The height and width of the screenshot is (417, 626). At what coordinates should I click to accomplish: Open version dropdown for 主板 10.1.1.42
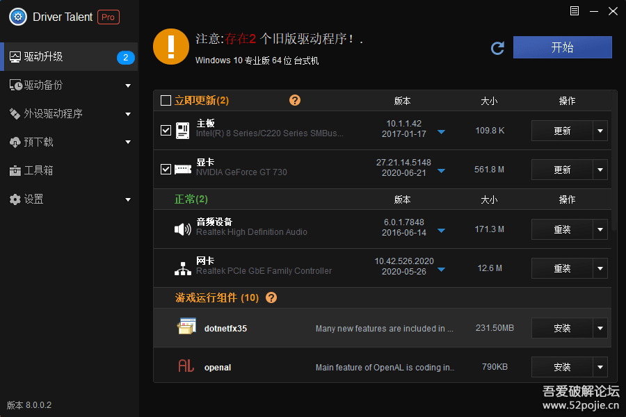point(441,132)
